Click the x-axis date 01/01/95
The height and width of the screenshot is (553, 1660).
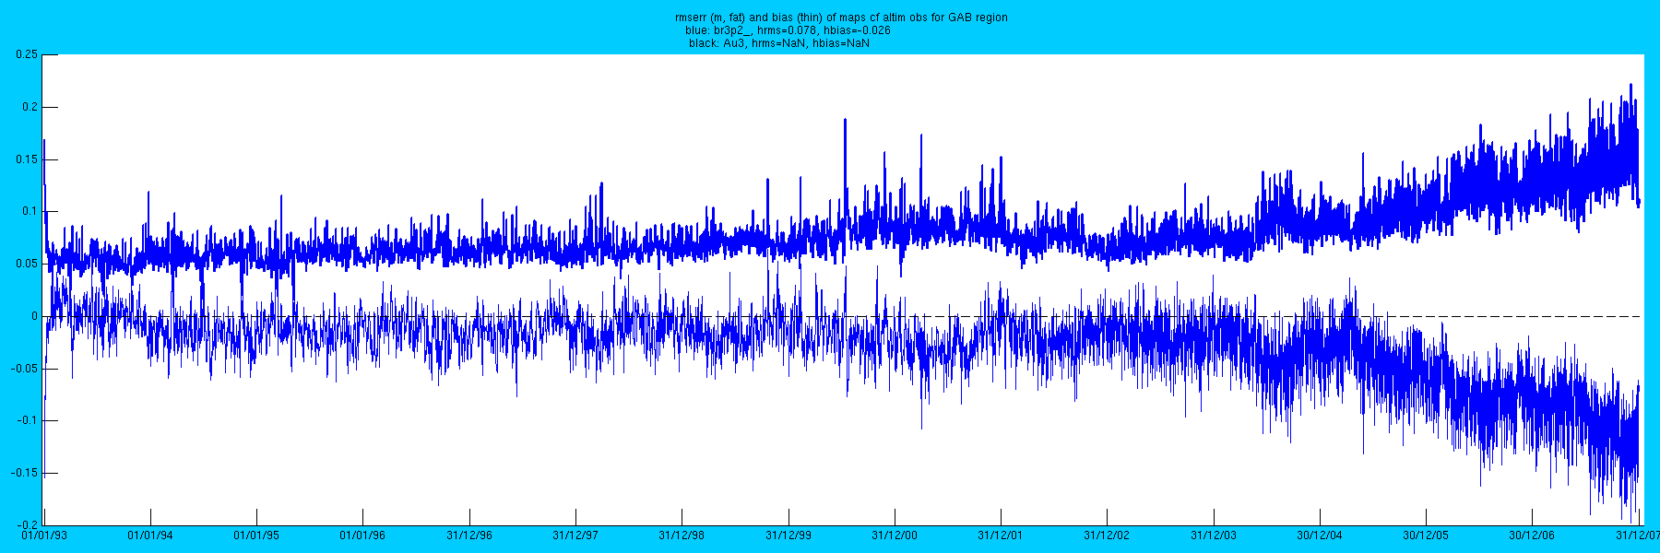pos(256,535)
